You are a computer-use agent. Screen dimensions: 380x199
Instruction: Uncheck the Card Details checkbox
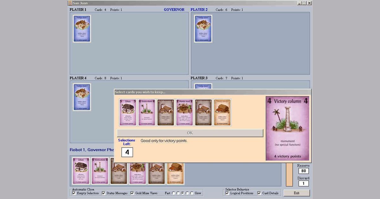tap(259, 193)
